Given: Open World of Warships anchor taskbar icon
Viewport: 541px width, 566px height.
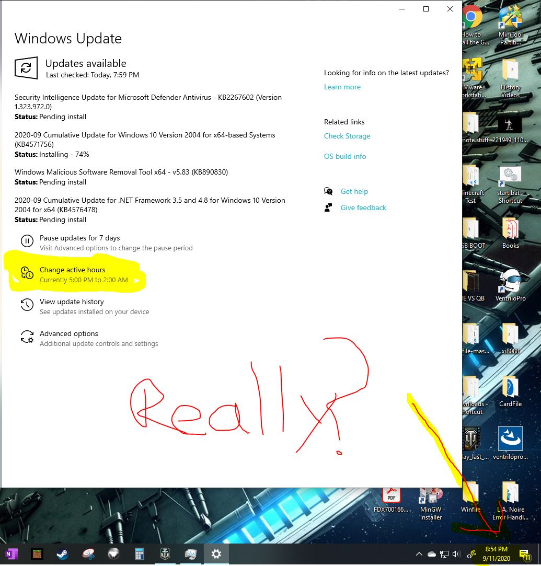Looking at the screenshot, I should tap(165, 554).
